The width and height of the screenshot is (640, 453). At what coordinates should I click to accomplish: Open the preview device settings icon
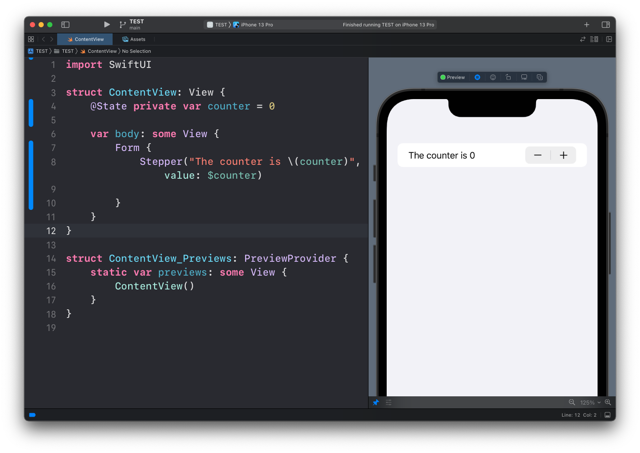(x=524, y=77)
